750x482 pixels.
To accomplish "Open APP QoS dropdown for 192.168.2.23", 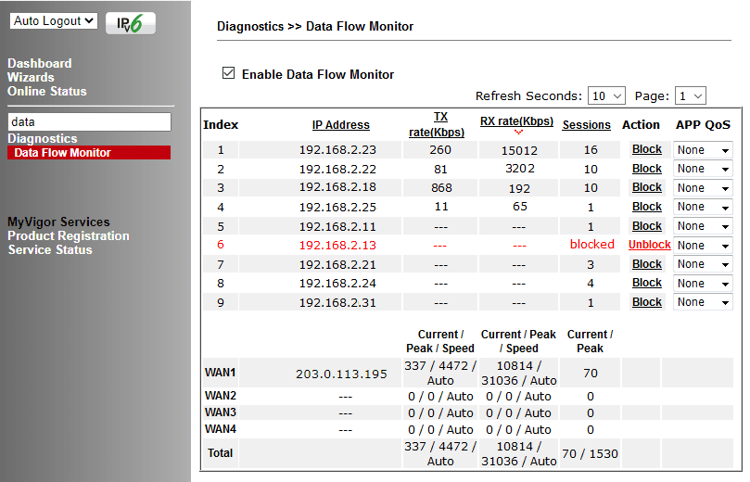I will pyautogui.click(x=703, y=150).
